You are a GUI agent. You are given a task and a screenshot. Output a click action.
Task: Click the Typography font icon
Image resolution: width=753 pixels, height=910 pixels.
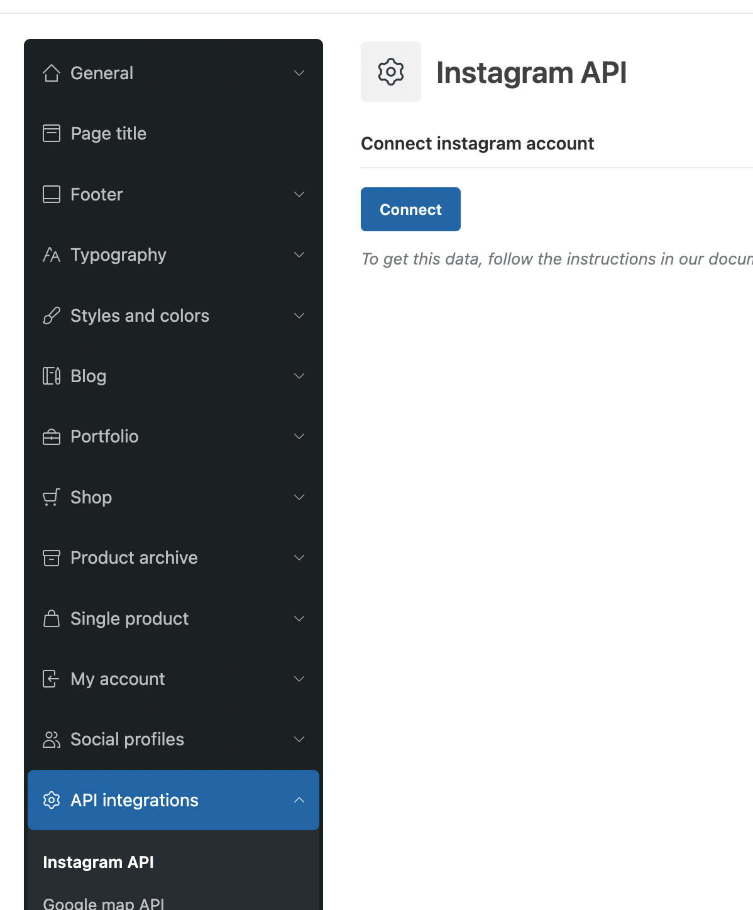52,255
